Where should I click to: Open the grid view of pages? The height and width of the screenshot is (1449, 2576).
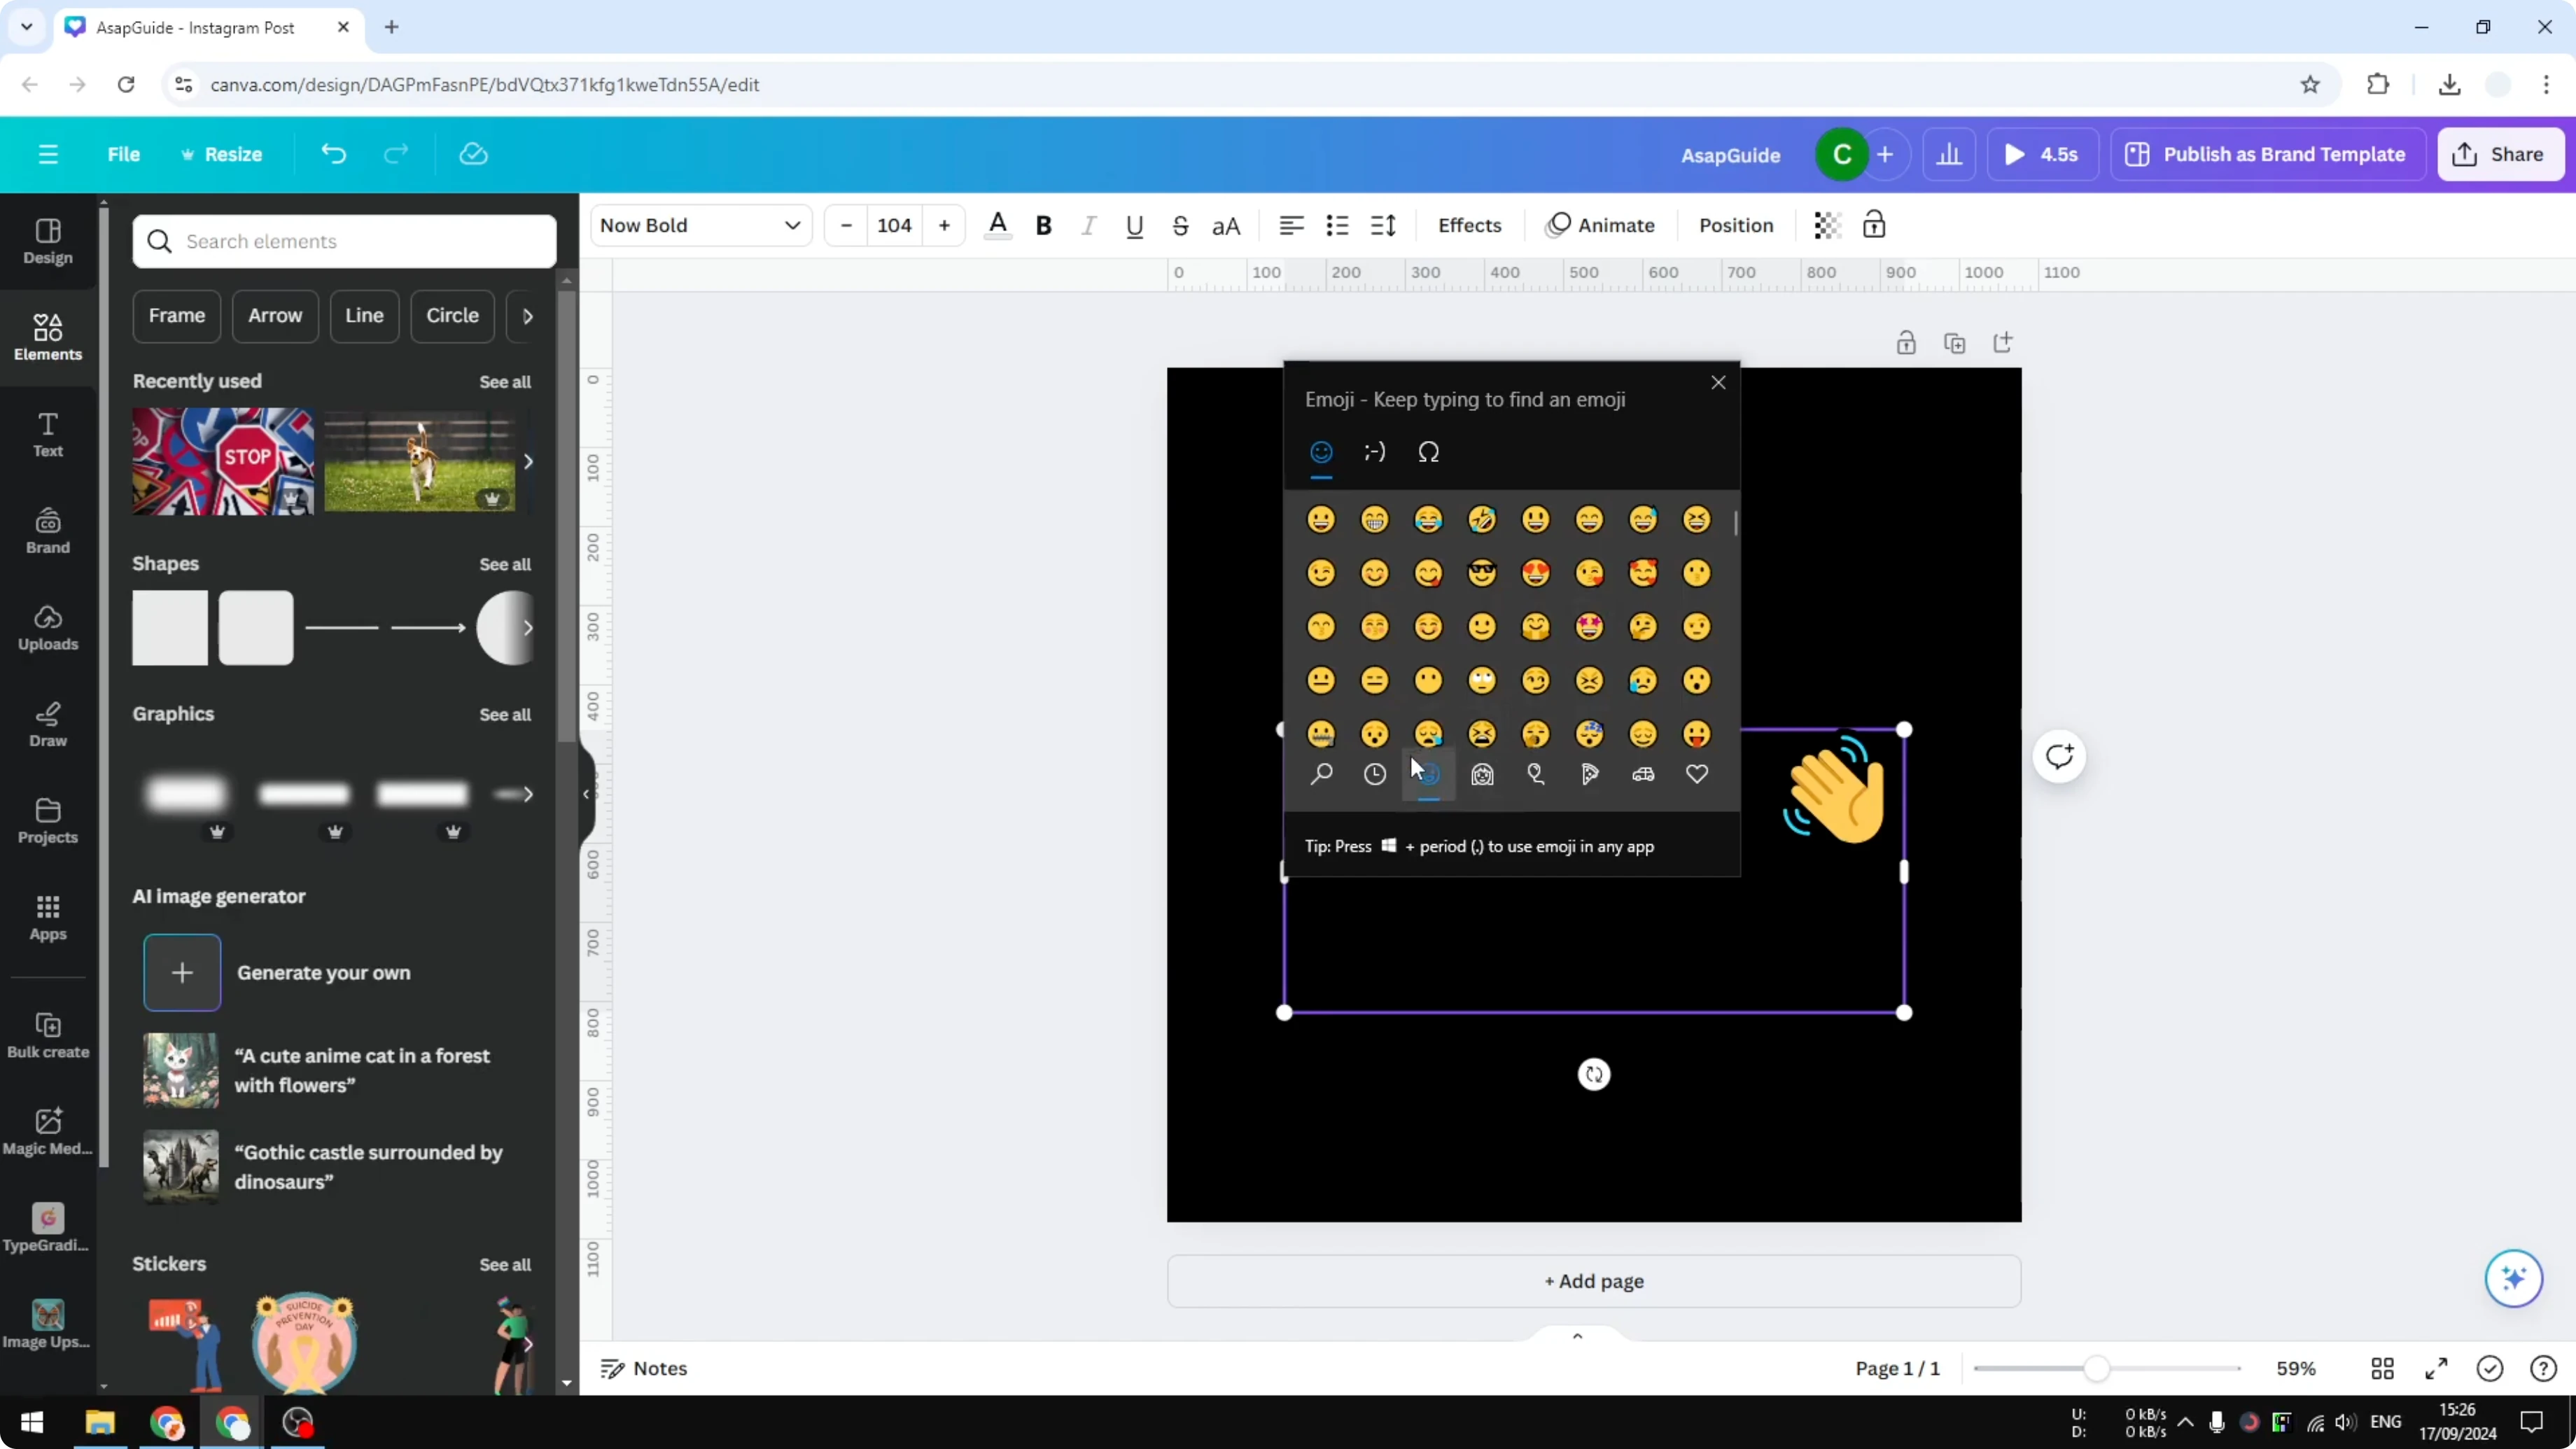(x=2382, y=1368)
